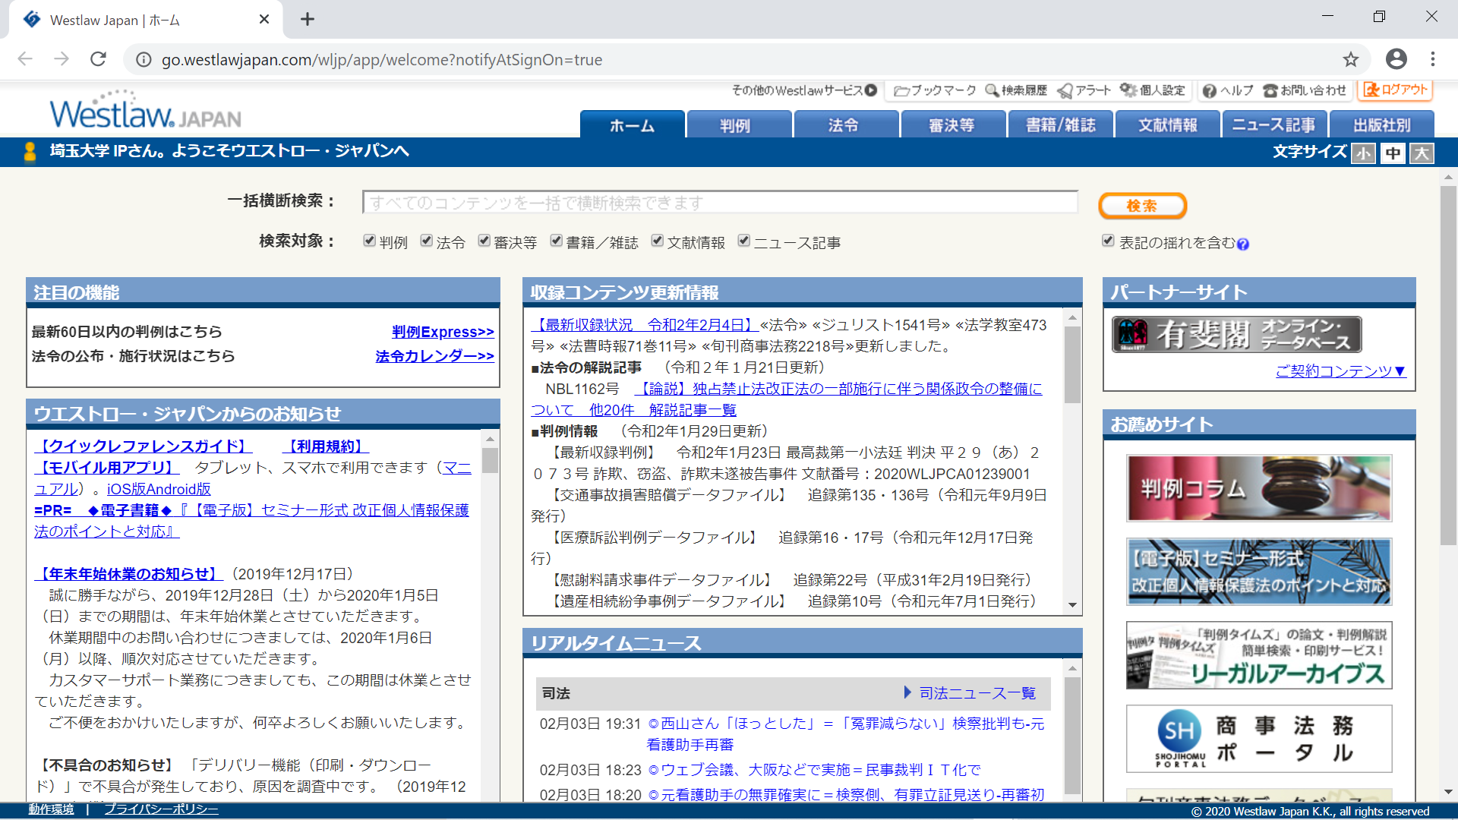
Task: Set text size to 小 small
Action: [1363, 153]
